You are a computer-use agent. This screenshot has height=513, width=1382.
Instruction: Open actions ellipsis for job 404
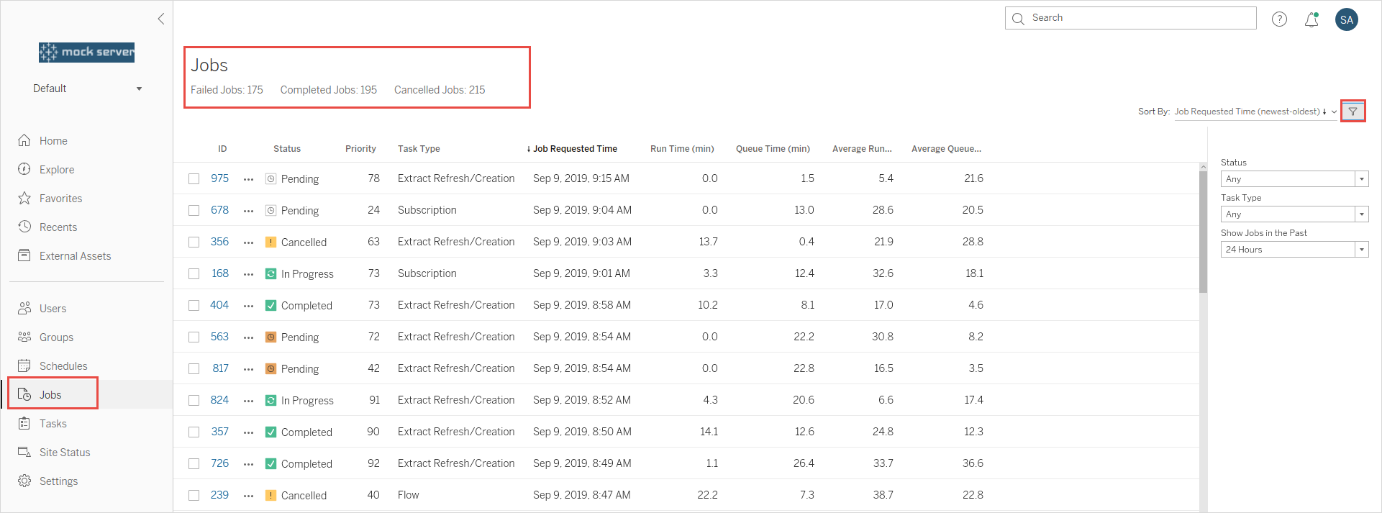(x=249, y=306)
